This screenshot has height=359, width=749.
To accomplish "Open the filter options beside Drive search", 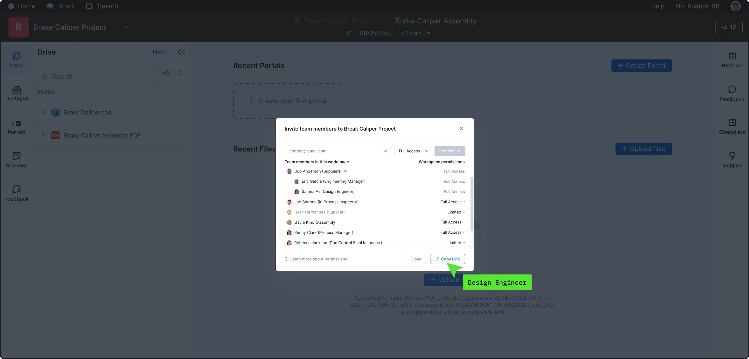I will pos(166,73).
